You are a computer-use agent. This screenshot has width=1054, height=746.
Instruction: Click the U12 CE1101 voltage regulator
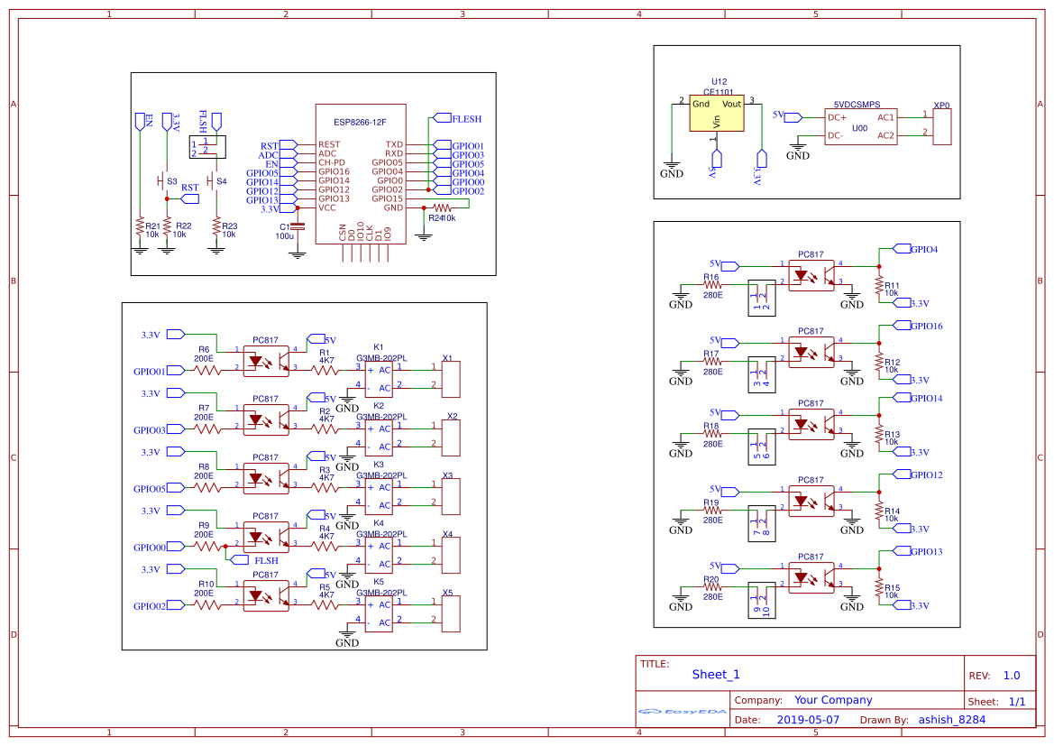[716, 113]
